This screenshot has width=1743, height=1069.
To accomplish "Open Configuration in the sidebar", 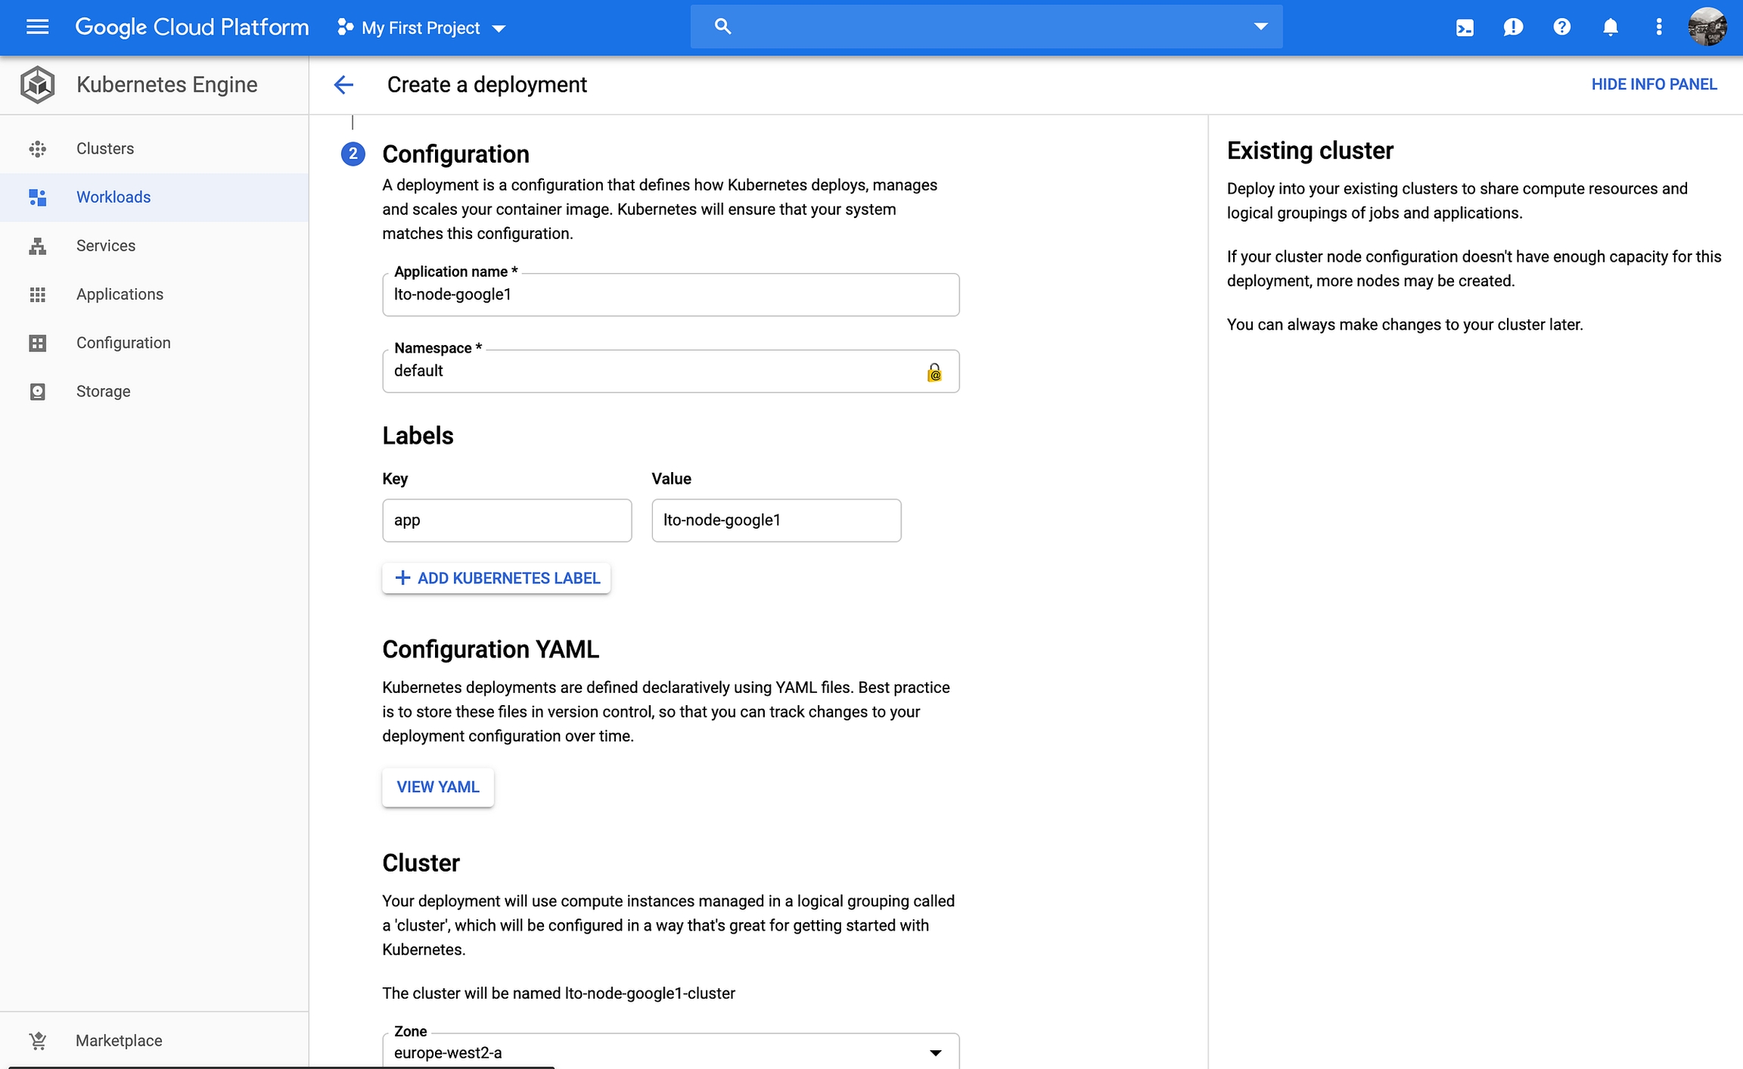I will coord(154,343).
